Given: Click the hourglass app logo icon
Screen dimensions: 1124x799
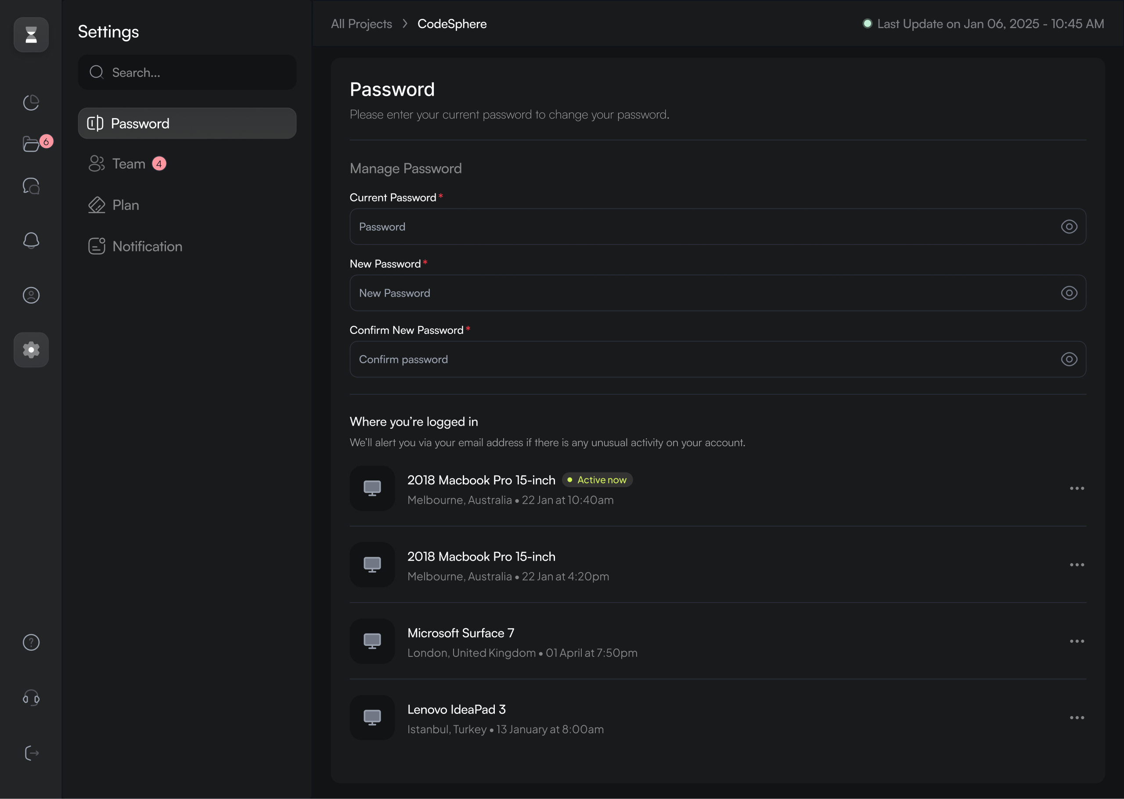Looking at the screenshot, I should point(31,35).
